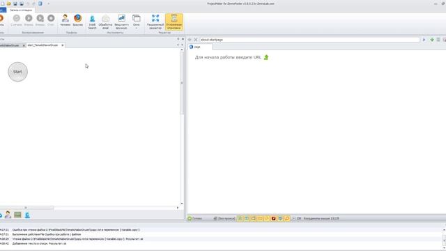Click the Готово status indicator
This screenshot has height=251, width=446.
(195, 218)
